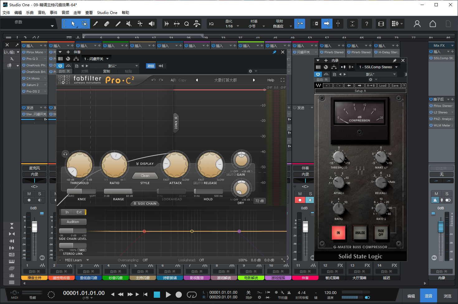Viewport: 458px width, 304px height.
Task: Expand the Pro-C 2 Display panel
Action: [145, 164]
